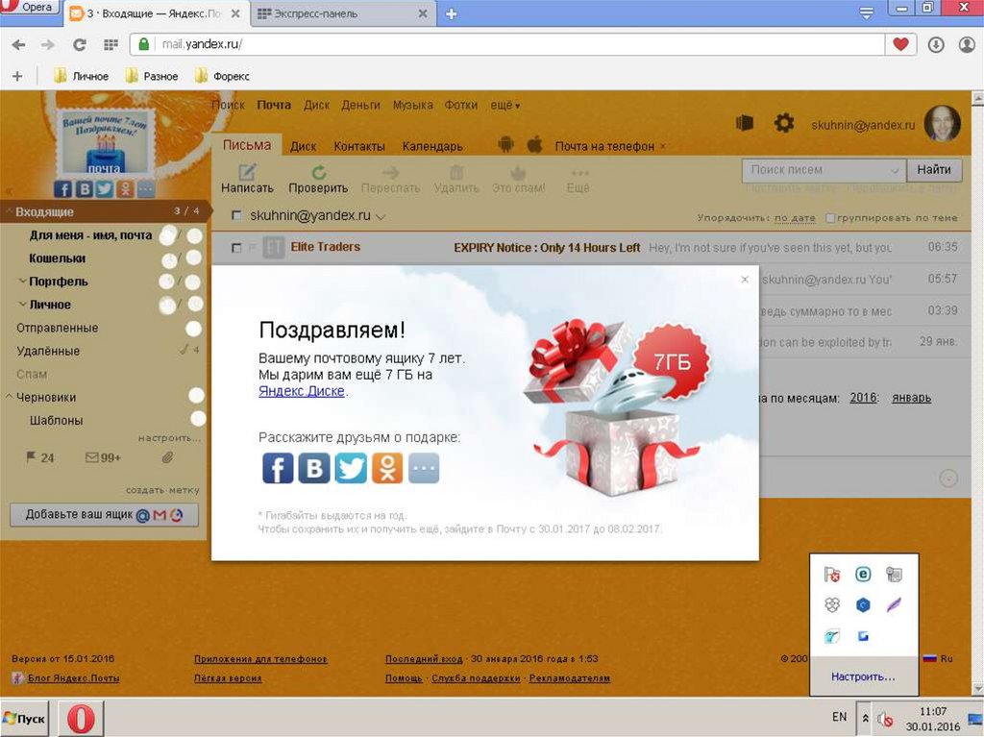Click the Пуск start button
Viewport: 984px width, 737px height.
[x=25, y=718]
